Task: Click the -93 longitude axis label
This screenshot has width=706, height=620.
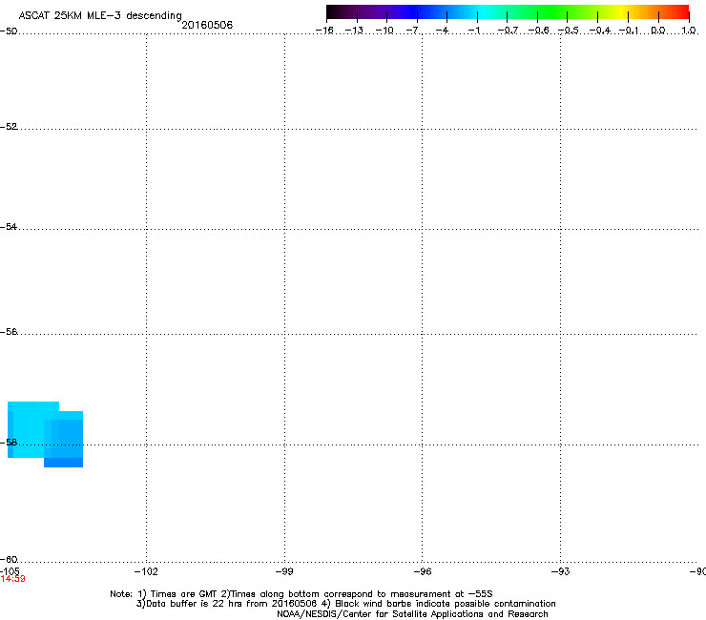Action: coord(561,571)
